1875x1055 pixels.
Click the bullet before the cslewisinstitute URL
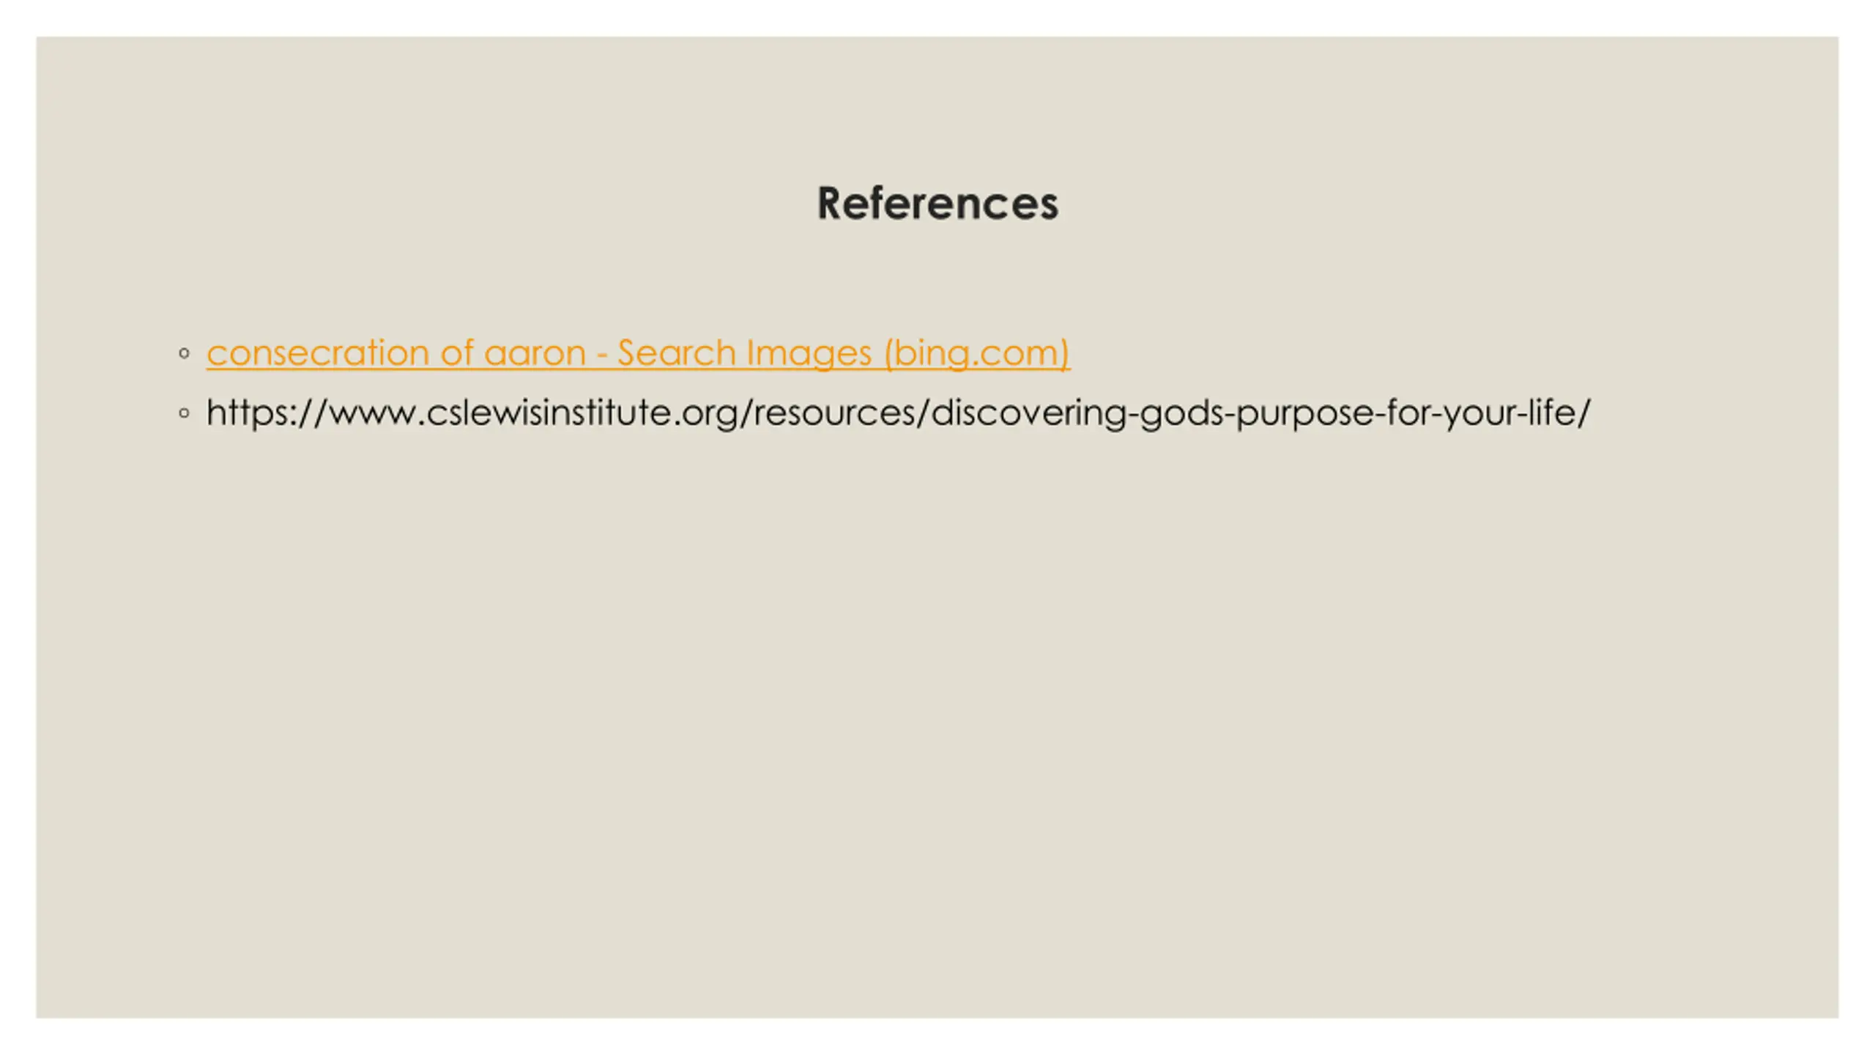[185, 414]
